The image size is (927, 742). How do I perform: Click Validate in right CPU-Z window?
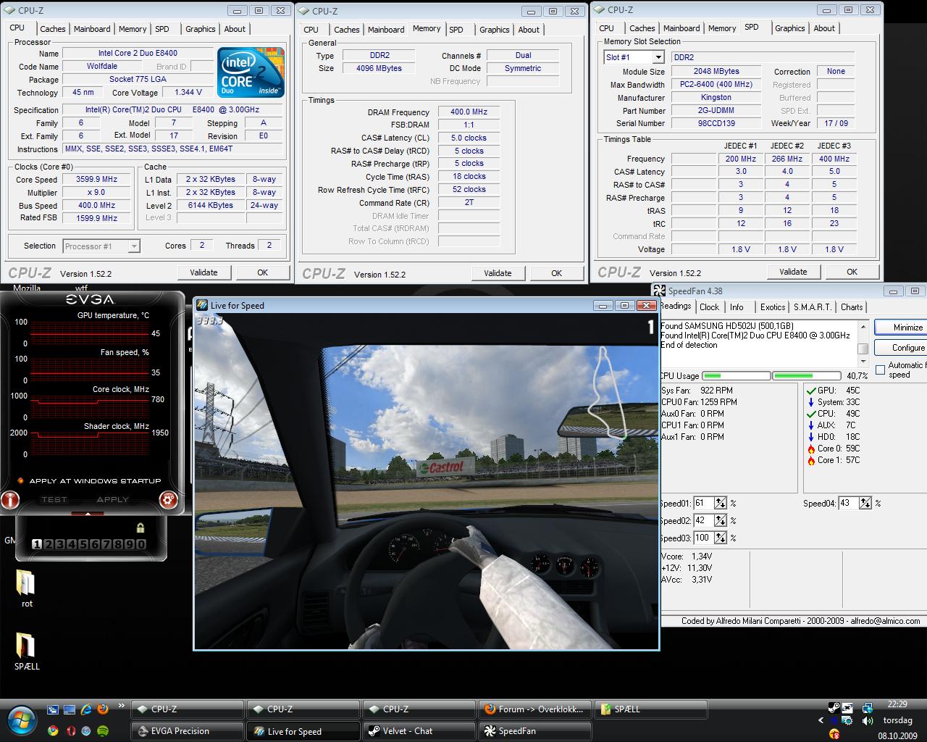(x=793, y=272)
